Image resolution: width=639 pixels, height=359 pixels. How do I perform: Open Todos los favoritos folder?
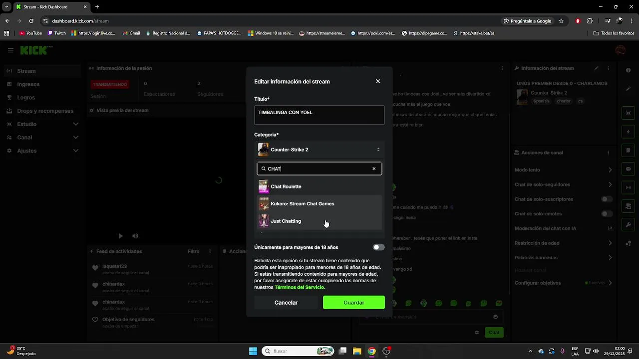614,33
